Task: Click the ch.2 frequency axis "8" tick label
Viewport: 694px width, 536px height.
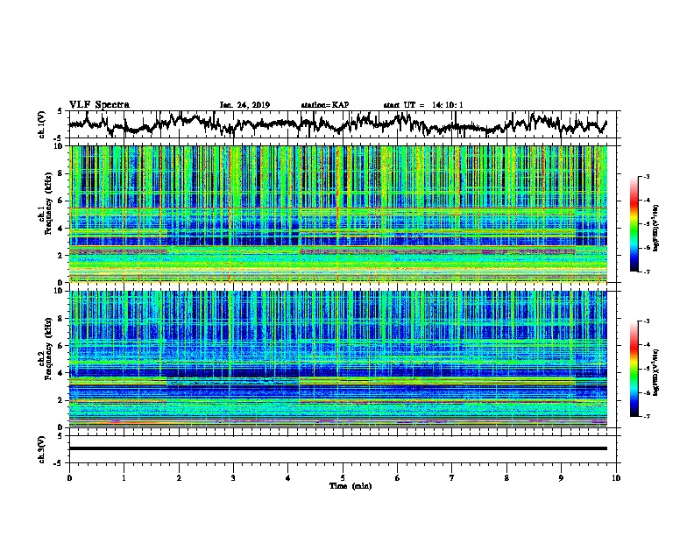Action: [x=62, y=319]
